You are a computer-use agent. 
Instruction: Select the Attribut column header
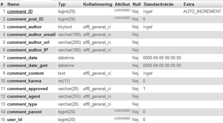[x=122, y=4]
